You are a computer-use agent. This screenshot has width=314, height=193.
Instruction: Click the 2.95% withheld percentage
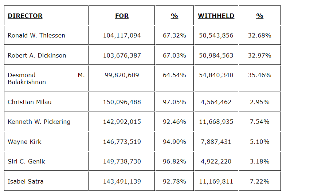260,102
